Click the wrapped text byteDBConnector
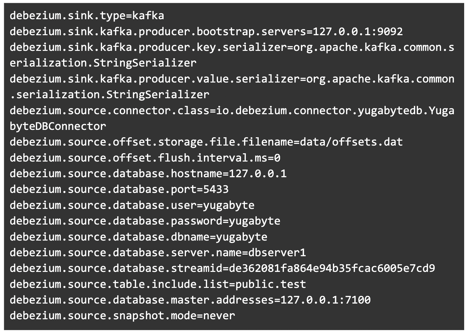This screenshot has width=468, height=333. click(x=58, y=126)
